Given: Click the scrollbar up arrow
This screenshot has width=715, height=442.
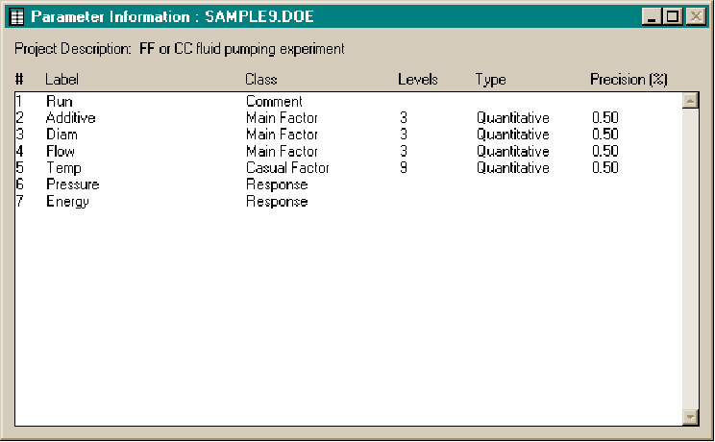Looking at the screenshot, I should [690, 100].
